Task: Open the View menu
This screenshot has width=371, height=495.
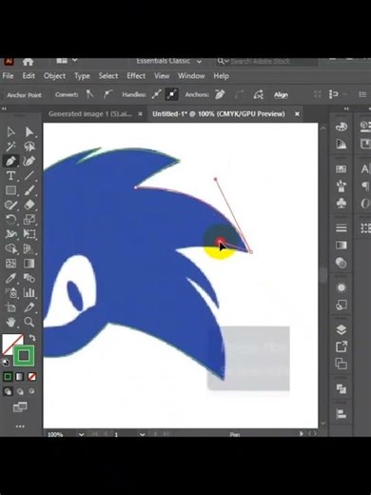Action: [162, 76]
